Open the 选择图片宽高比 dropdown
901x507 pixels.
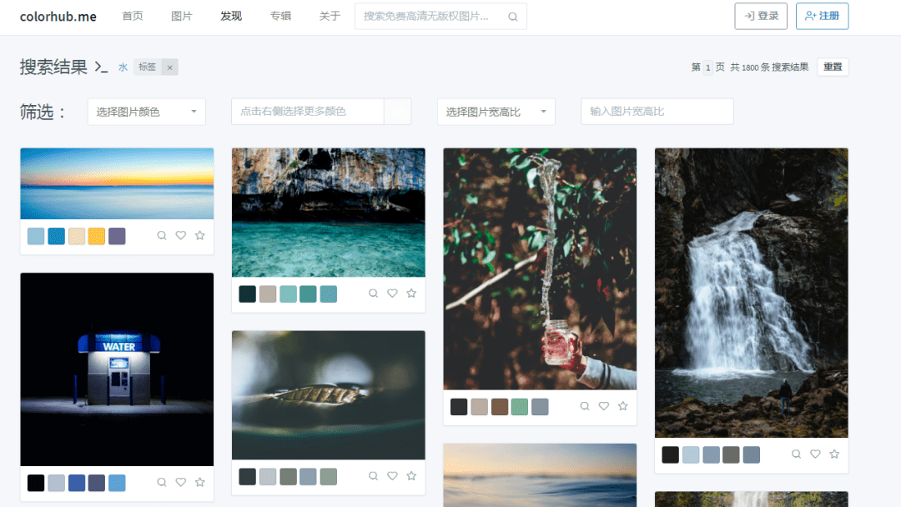[496, 112]
